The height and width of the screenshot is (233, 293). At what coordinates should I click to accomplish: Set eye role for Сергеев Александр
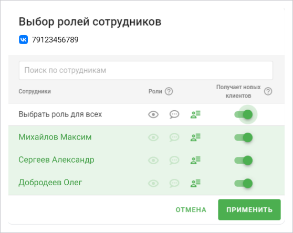153,161
